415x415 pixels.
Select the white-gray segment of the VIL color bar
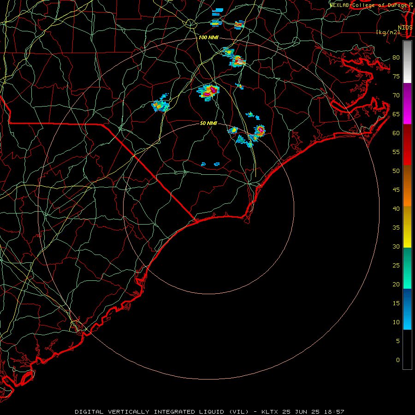coord(407,62)
